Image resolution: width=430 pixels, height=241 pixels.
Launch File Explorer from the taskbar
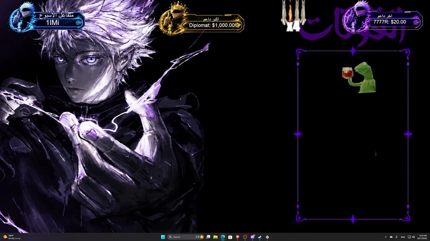pyautogui.click(x=215, y=237)
